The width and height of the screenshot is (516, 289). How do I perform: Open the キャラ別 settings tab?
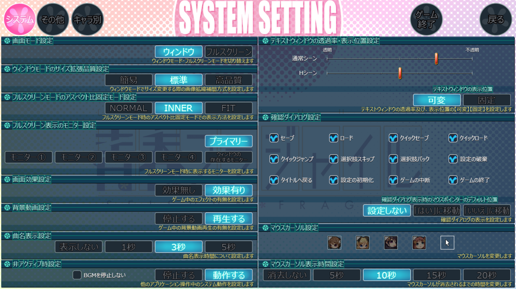(87, 19)
